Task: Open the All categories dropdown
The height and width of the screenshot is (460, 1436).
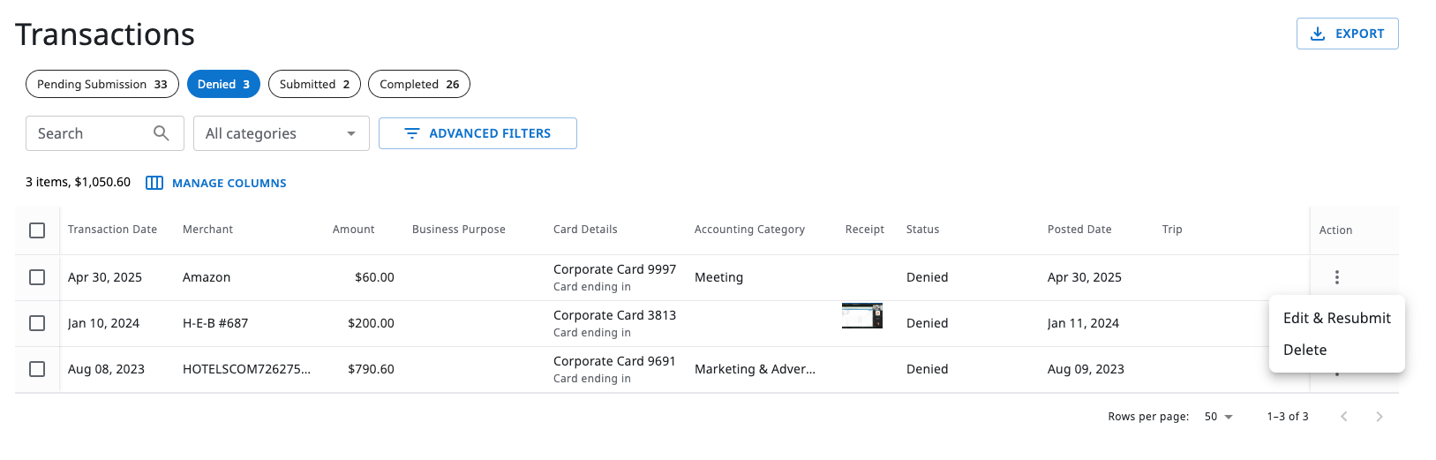Action: pyautogui.click(x=281, y=133)
